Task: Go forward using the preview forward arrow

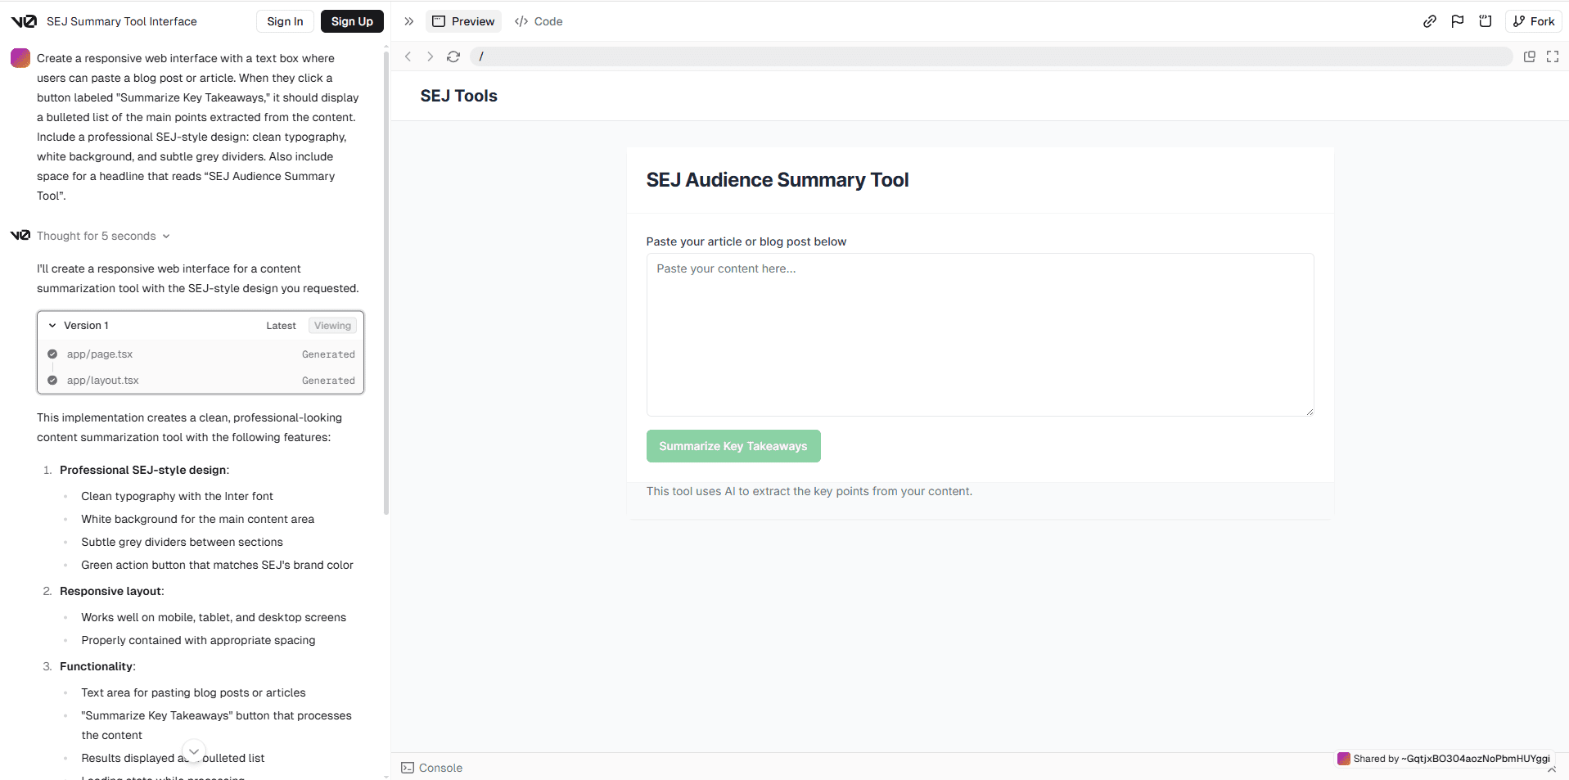Action: coord(430,56)
